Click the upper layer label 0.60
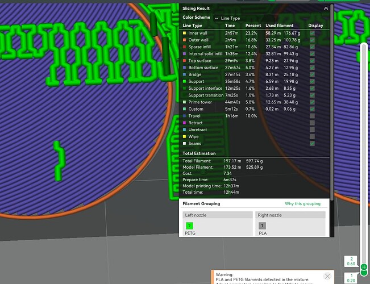This screenshot has width=370, height=284. [351, 264]
